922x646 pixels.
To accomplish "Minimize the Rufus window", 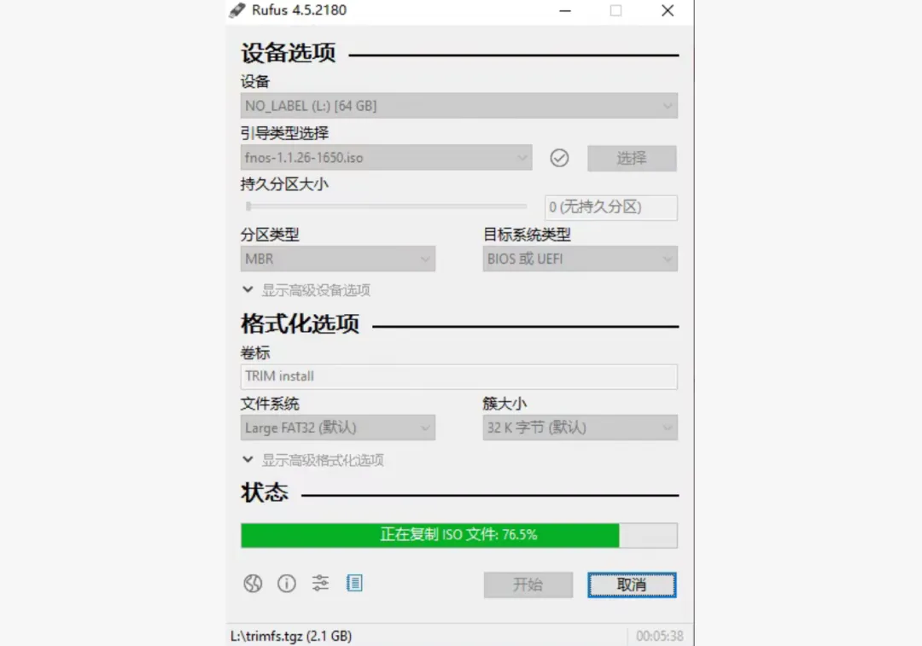I will pos(565,10).
